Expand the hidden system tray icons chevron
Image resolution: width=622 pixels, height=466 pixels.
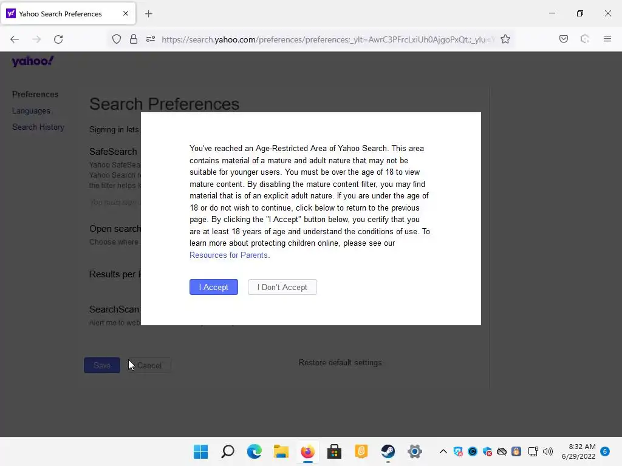pos(443,451)
